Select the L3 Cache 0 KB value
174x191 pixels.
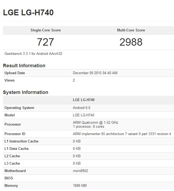point(77,163)
